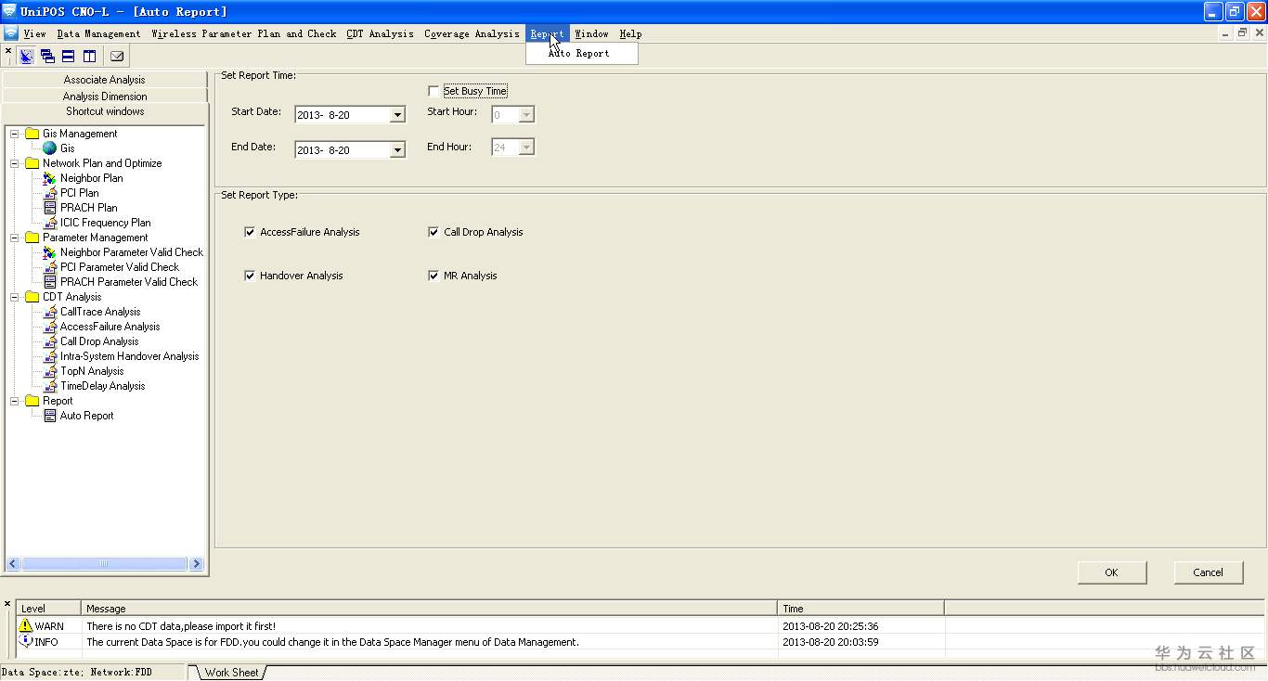
Task: Uncheck MR Analysis report type
Action: pos(433,276)
